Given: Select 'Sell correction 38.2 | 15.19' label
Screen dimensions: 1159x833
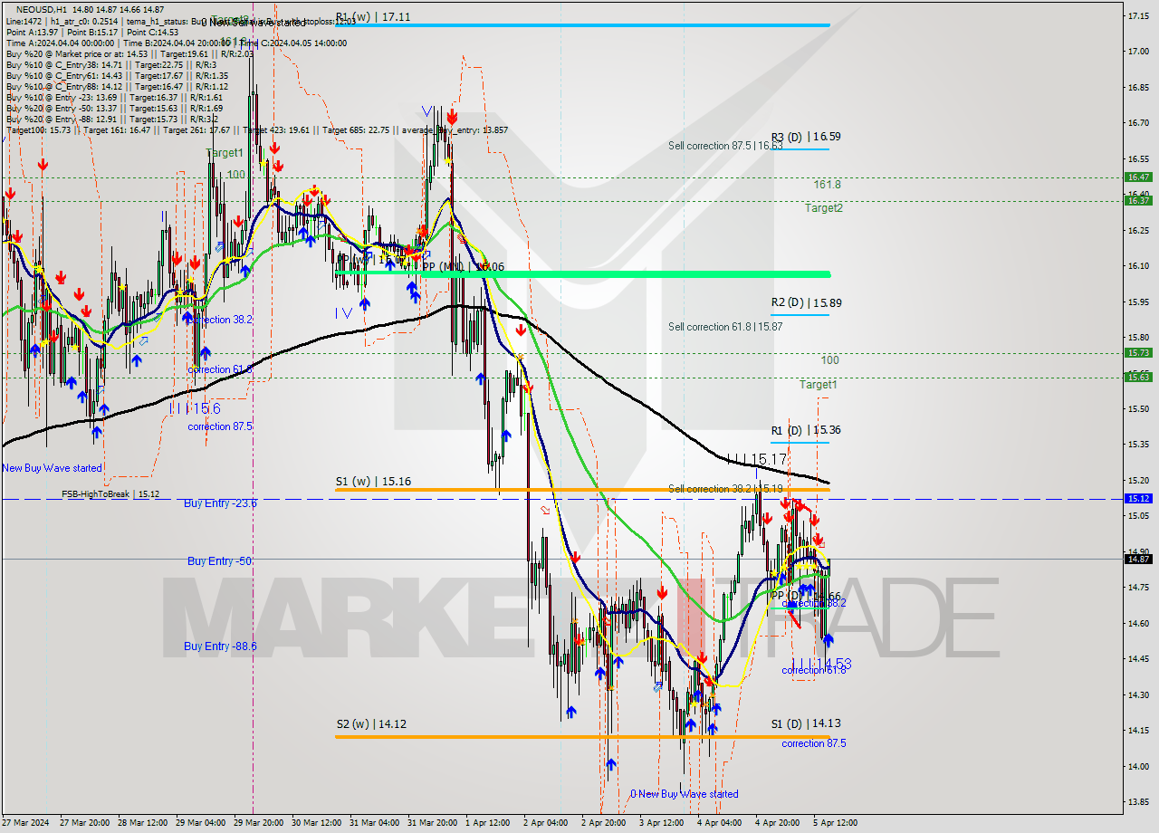Looking at the screenshot, I should click(725, 489).
